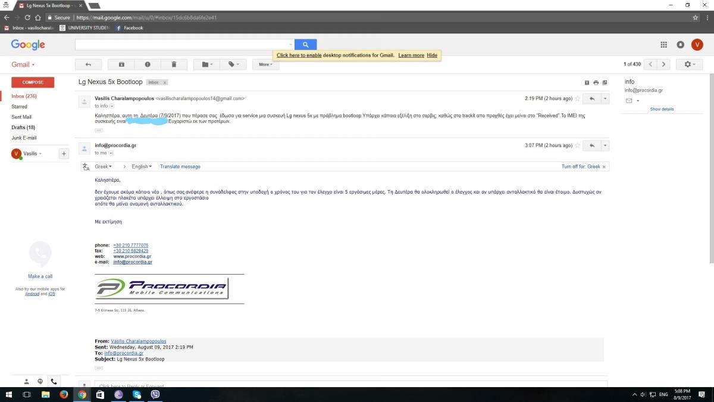Image resolution: width=714 pixels, height=402 pixels.
Task: Open the Facebook bookmark
Action: [x=129, y=28]
